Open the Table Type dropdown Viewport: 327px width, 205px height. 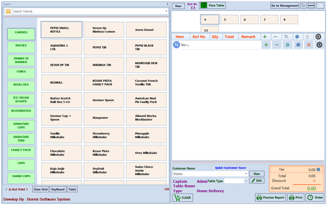(x=246, y=181)
